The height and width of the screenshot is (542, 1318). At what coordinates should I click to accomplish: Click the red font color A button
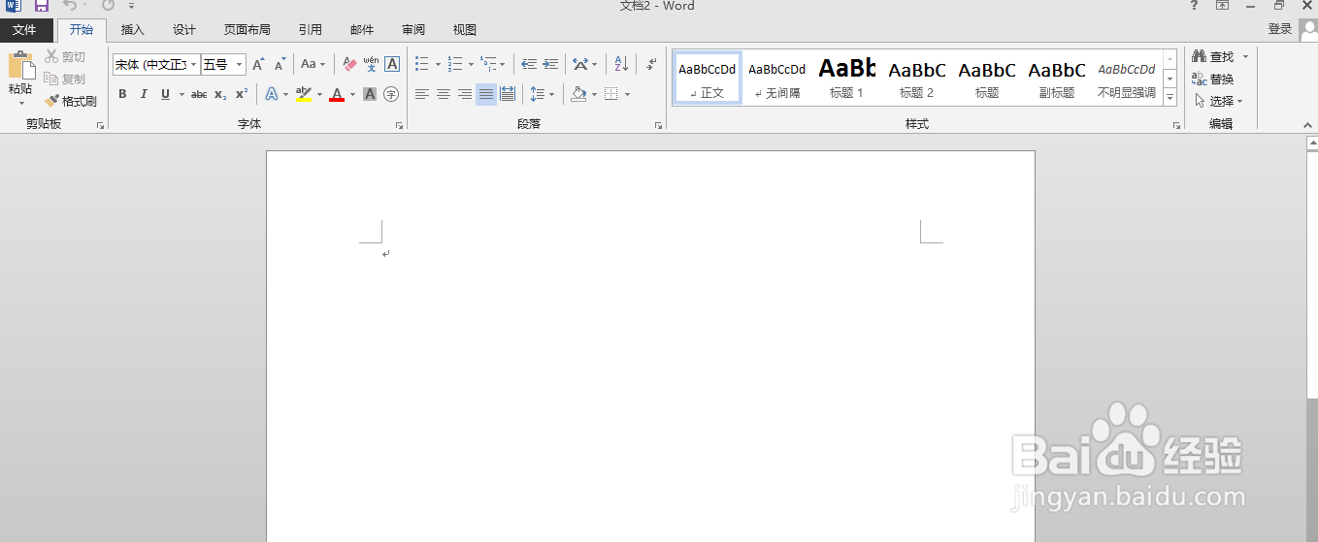(x=337, y=94)
